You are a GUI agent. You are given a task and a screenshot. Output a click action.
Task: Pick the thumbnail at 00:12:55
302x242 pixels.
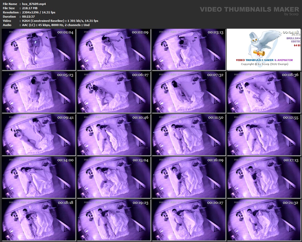[264, 135]
